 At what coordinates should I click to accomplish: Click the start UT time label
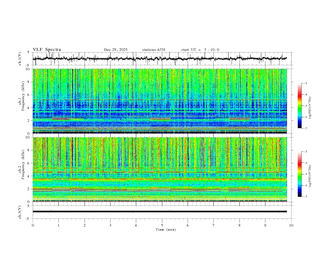pos(200,50)
